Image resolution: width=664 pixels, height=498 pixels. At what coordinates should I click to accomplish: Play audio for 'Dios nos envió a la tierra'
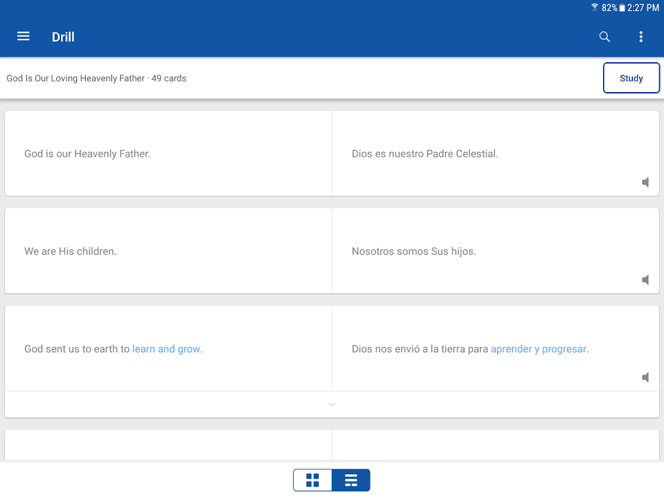coord(645,377)
